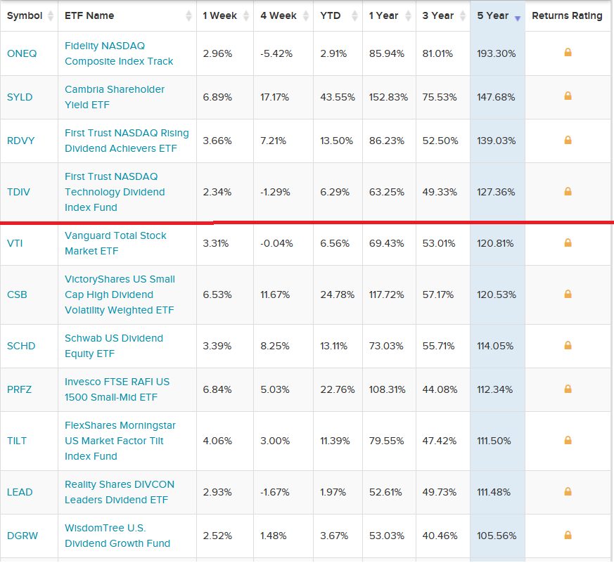Open Invesco FTSE RAFI US 1500 link
The image size is (614, 563).
coord(117,389)
